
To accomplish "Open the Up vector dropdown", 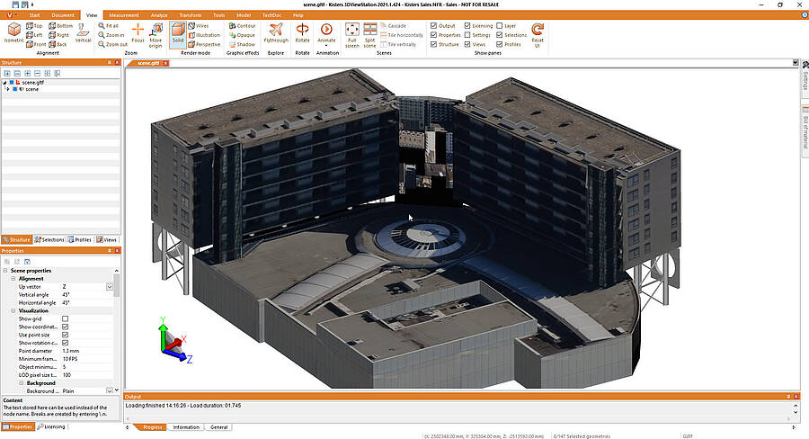I will (x=110, y=287).
